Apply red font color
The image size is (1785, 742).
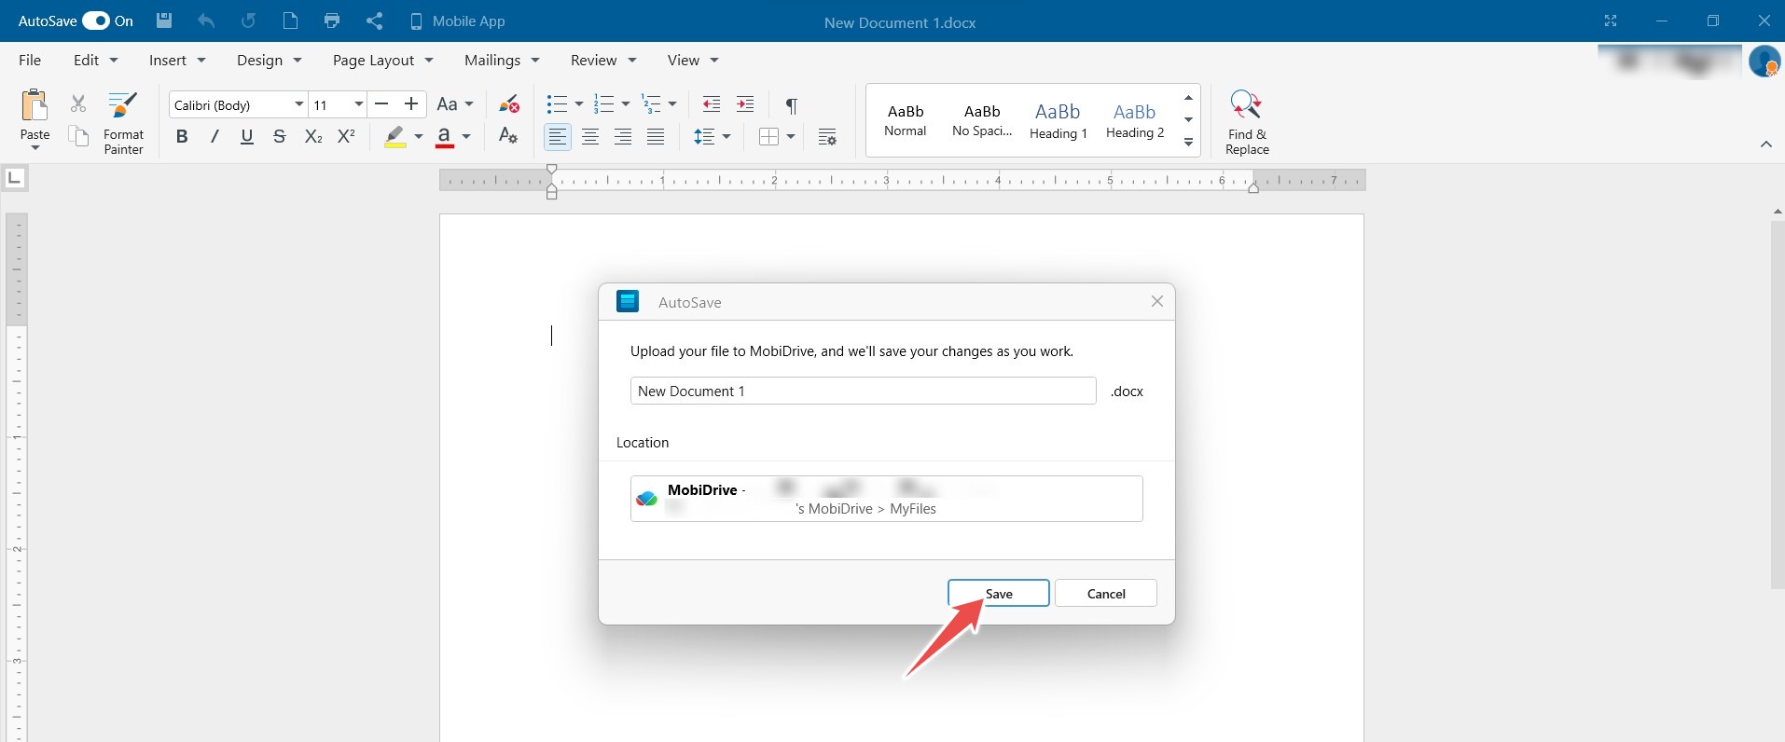coord(445,137)
